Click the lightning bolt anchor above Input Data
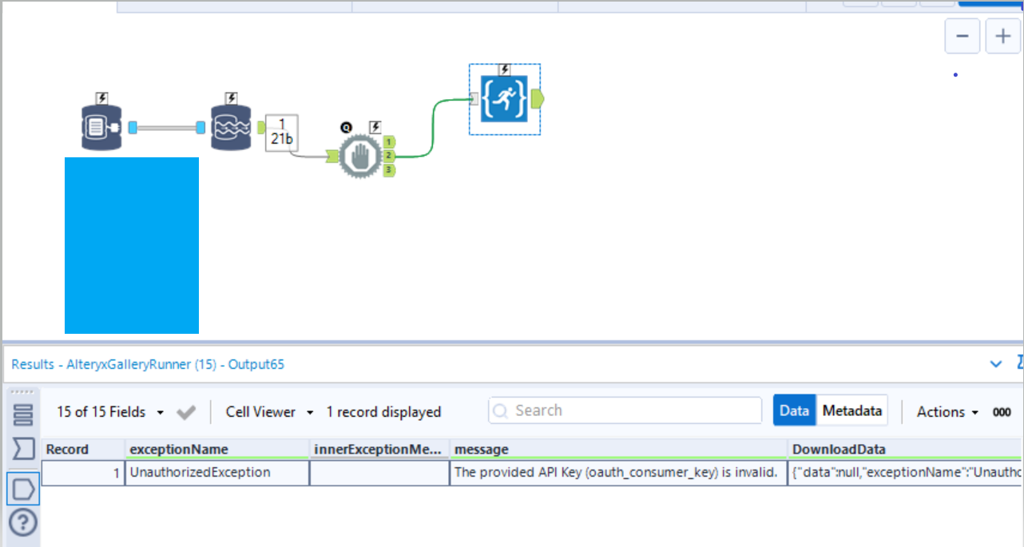This screenshot has width=1024, height=547. pyautogui.click(x=101, y=97)
